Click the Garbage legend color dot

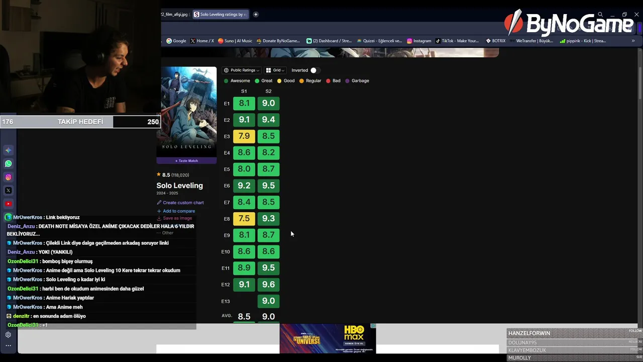pyautogui.click(x=347, y=81)
